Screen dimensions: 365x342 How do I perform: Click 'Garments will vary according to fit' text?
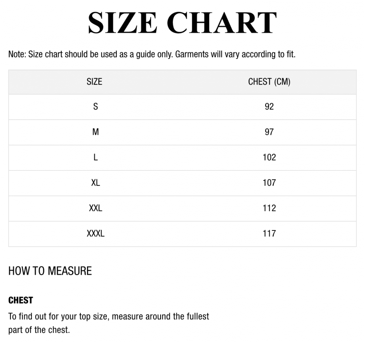pos(235,54)
